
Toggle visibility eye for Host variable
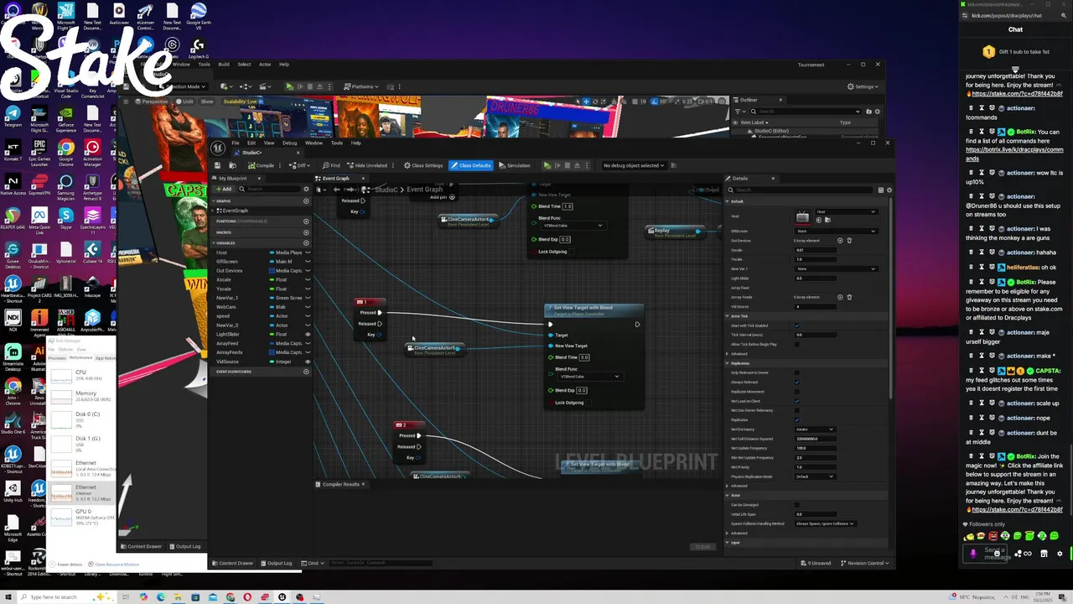pyautogui.click(x=308, y=253)
